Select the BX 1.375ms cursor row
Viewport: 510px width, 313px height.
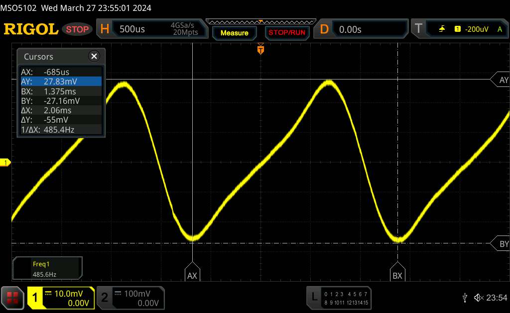60,91
